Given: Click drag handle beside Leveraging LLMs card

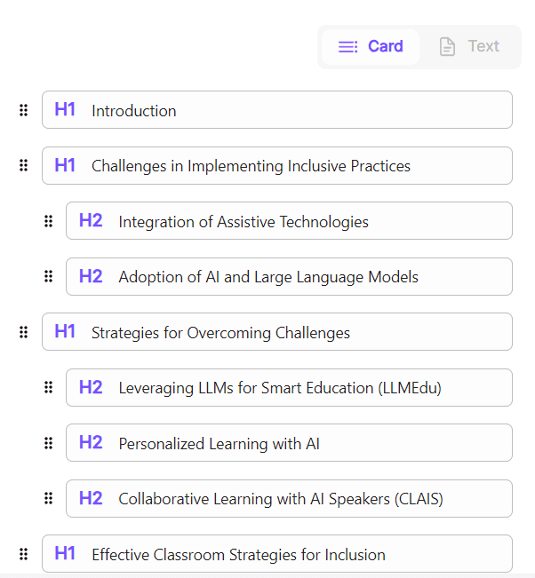Looking at the screenshot, I should point(49,387).
